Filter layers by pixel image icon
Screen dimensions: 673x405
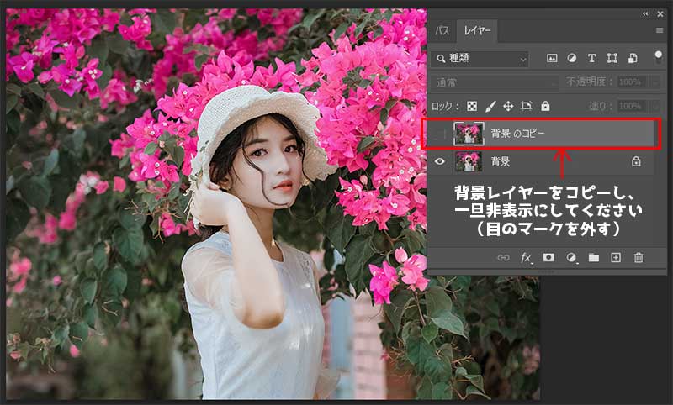[x=552, y=58]
